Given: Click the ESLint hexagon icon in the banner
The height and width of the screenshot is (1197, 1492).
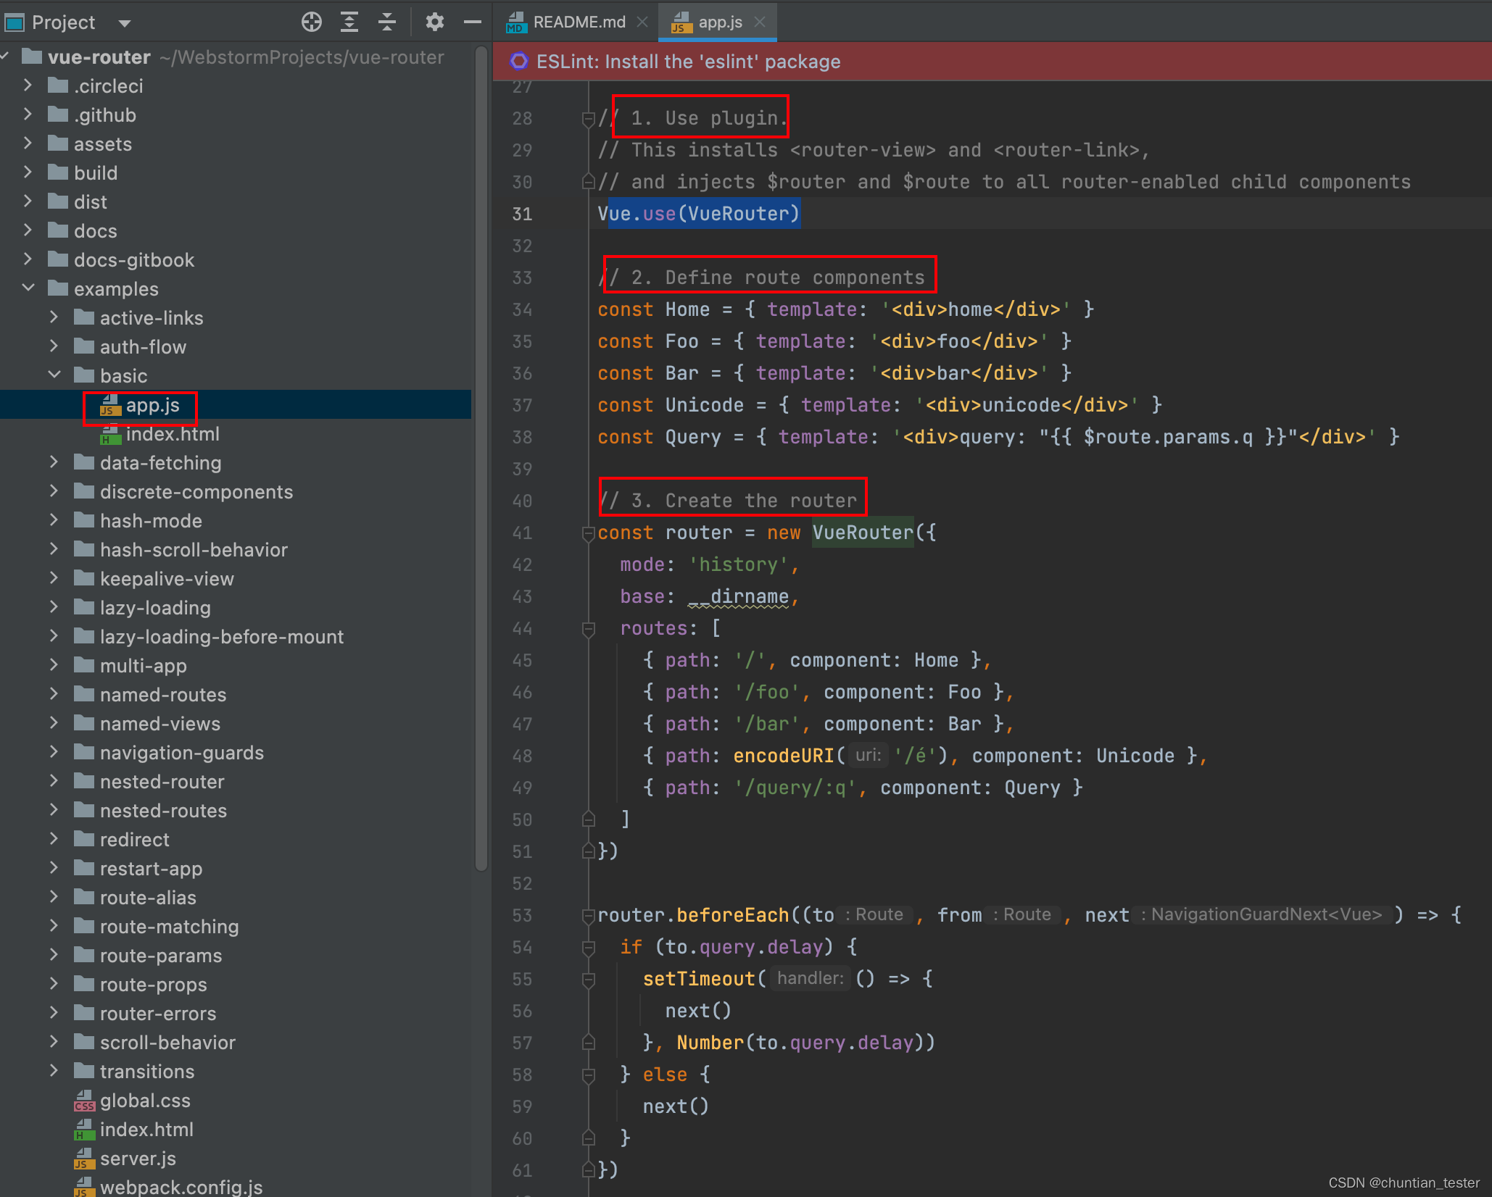Looking at the screenshot, I should [x=519, y=61].
